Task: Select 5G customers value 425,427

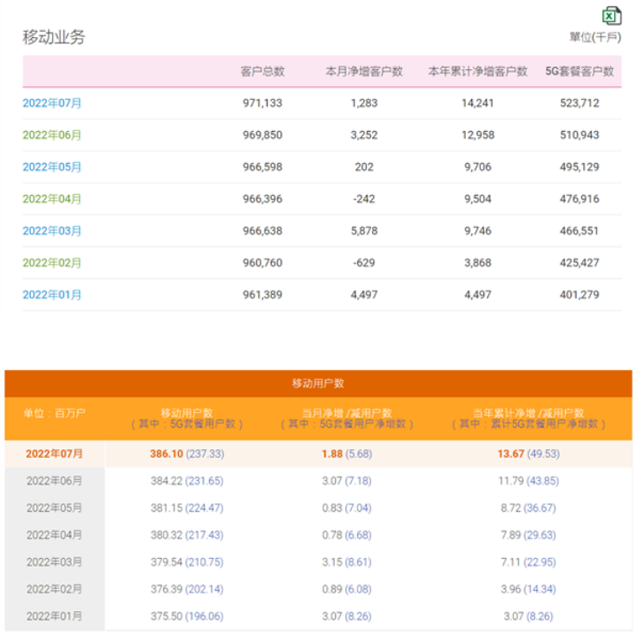Action: click(x=579, y=263)
